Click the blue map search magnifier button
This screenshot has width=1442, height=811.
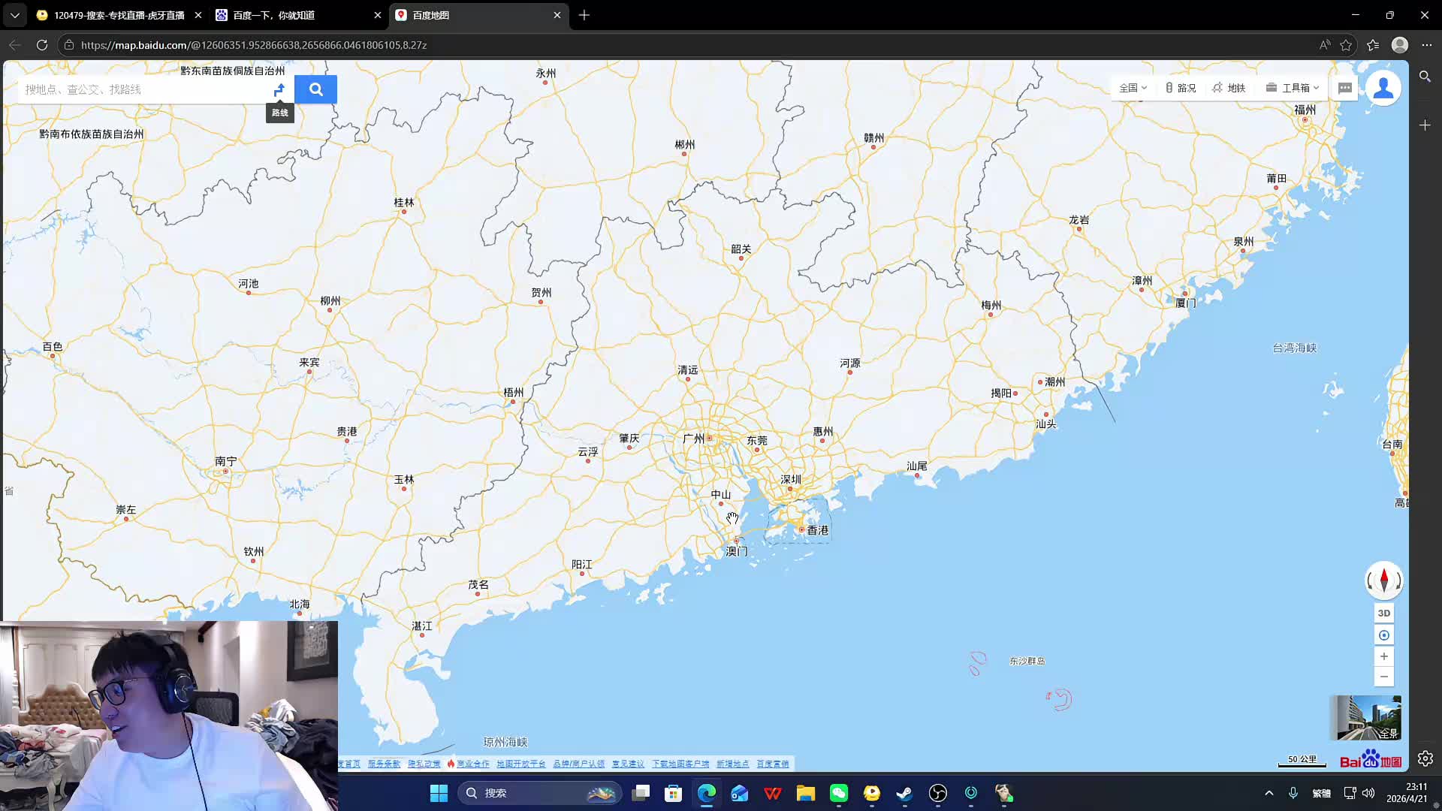315,89
